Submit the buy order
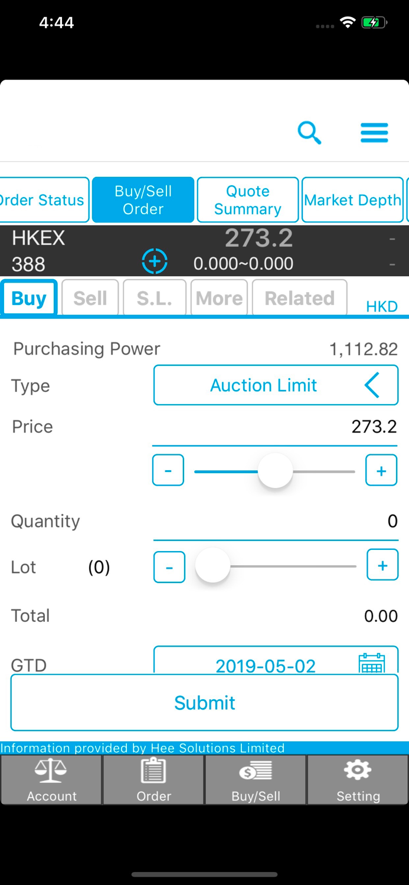 pos(204,702)
